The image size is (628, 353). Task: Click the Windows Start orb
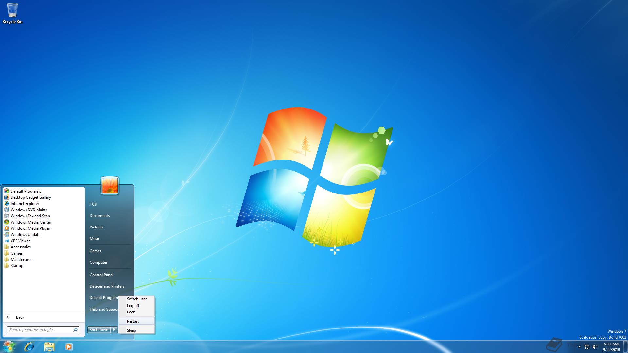[x=9, y=346]
